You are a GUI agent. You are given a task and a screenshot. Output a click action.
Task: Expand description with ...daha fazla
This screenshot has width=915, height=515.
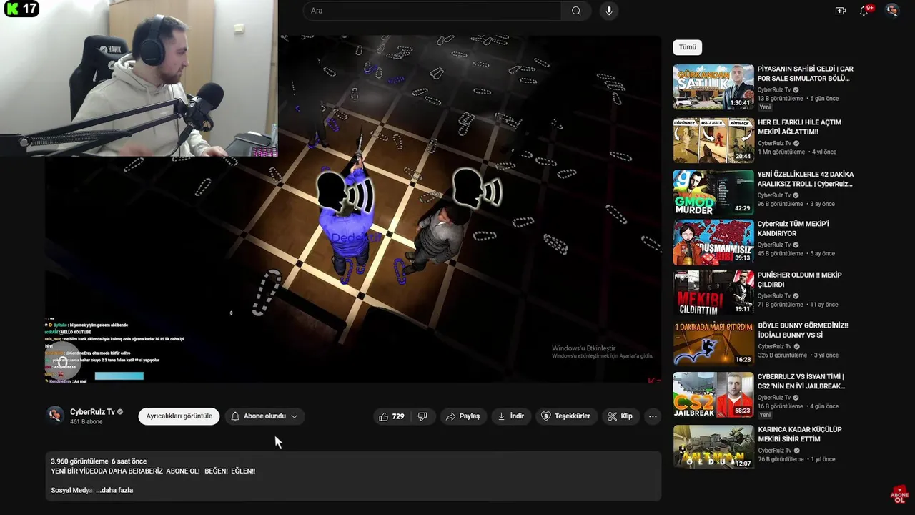pos(114,490)
